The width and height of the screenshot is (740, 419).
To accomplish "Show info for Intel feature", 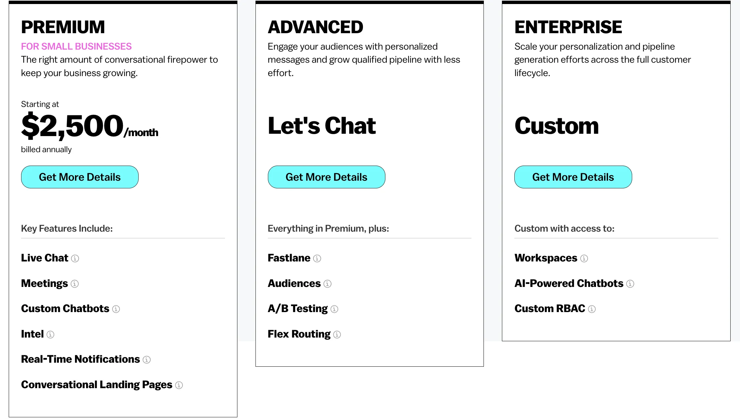I will click(50, 335).
